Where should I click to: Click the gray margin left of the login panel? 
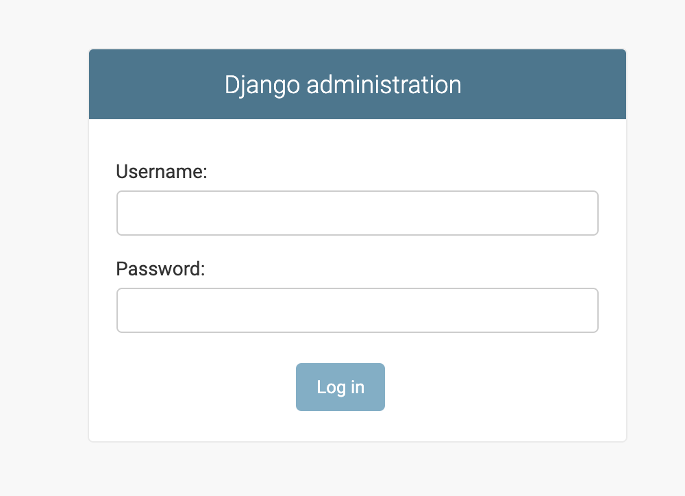coord(42,247)
